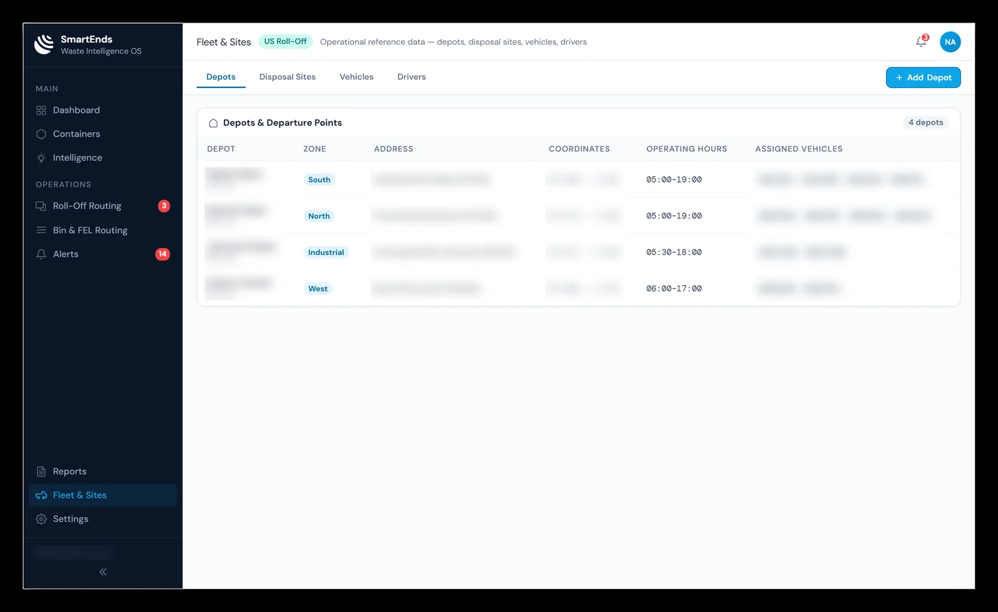Open the Dashboard grid icon
Viewport: 998px width, 612px height.
pos(41,110)
